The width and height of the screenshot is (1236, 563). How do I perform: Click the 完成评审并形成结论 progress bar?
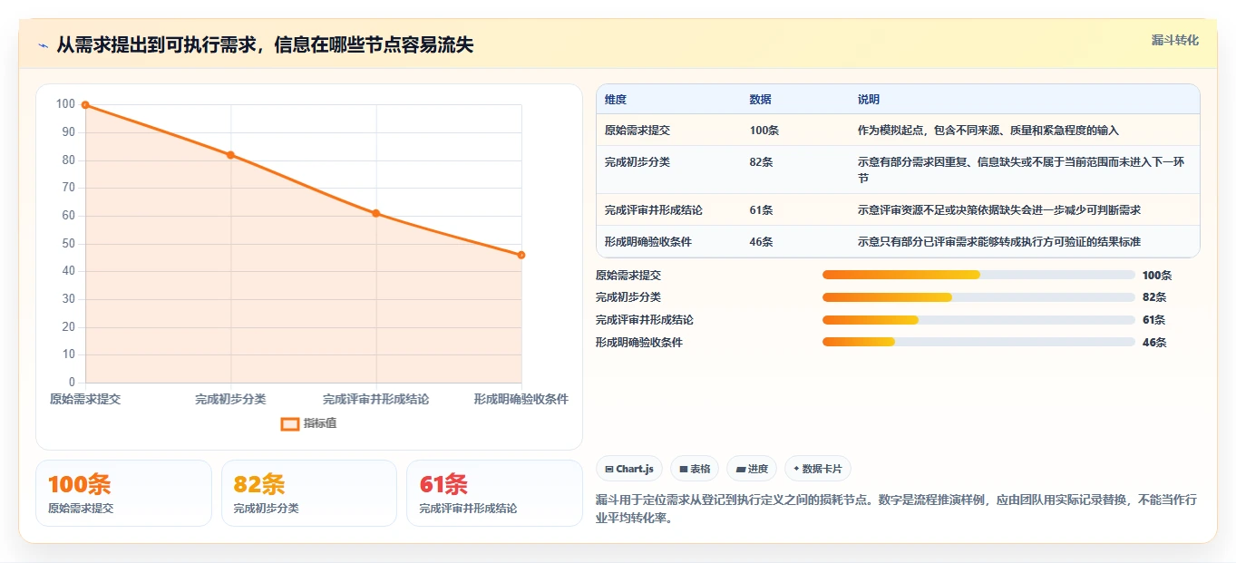pyautogui.click(x=978, y=320)
